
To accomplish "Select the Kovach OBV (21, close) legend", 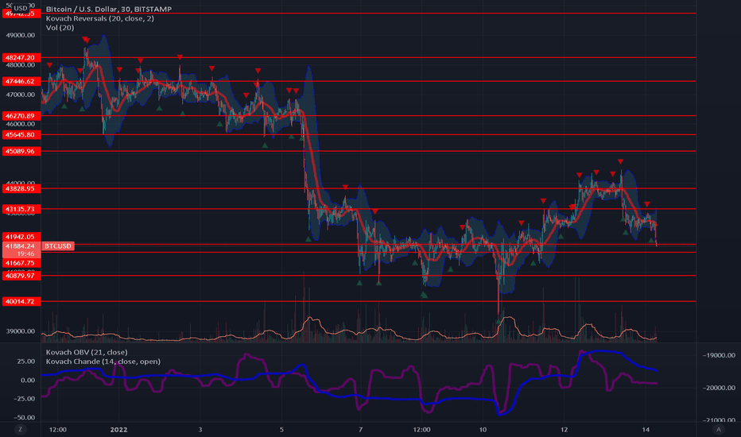I will tap(87, 352).
